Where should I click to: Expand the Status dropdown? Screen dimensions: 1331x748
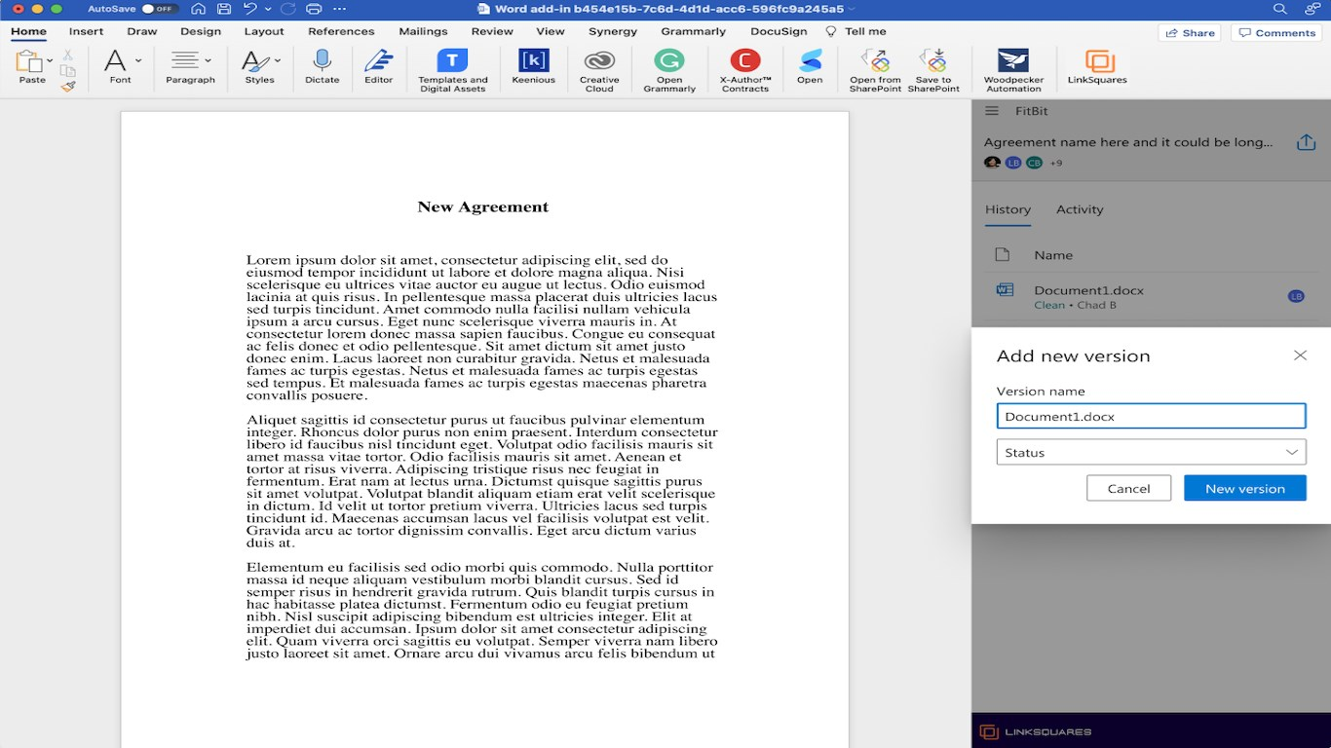click(1151, 452)
